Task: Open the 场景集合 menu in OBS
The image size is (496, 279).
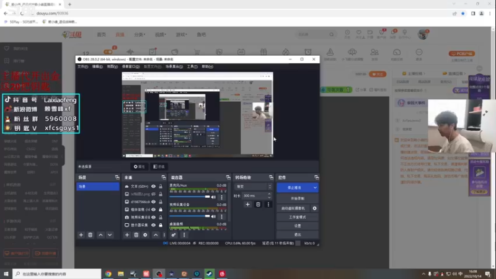Action: pos(174,67)
